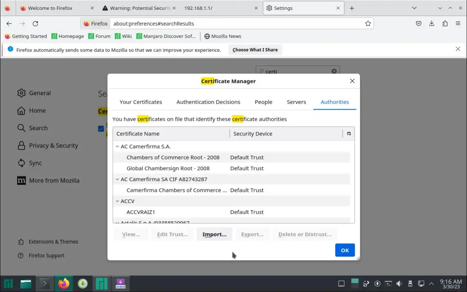Collapse the AC Camerfirma S.A. group
This screenshot has width=467, height=292.
point(117,146)
